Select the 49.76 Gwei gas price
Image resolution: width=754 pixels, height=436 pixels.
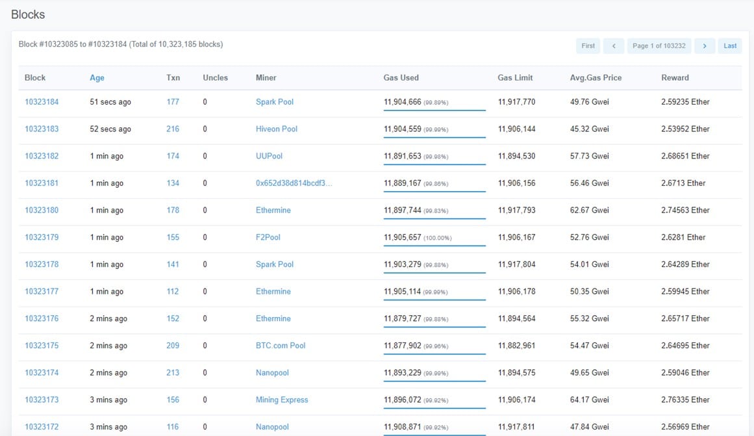pos(590,102)
